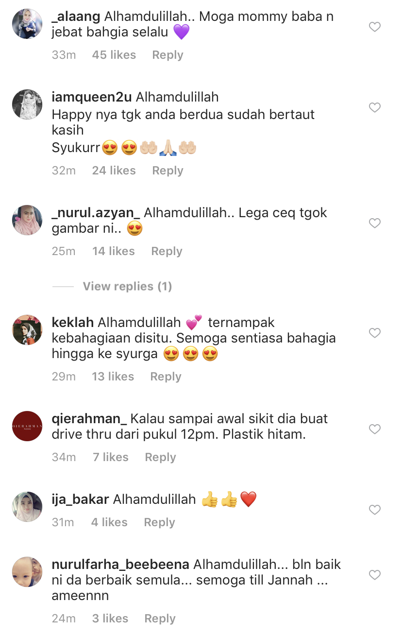Open nurulfarha_beebeena's baby photo avatar

coord(27,571)
